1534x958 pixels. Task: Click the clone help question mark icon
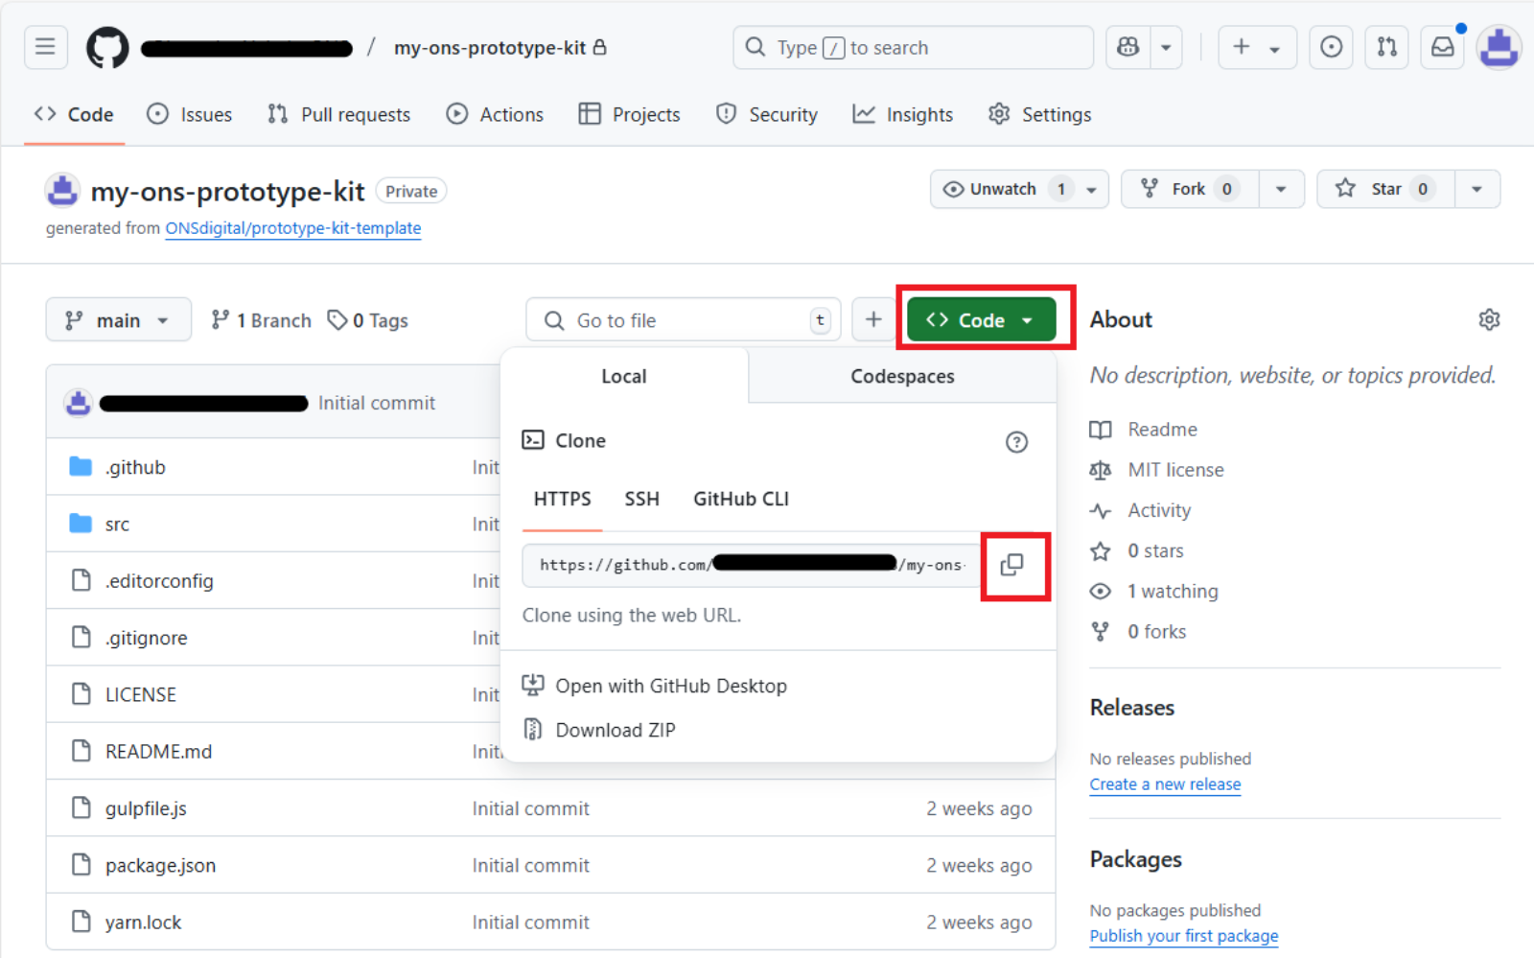1016,442
